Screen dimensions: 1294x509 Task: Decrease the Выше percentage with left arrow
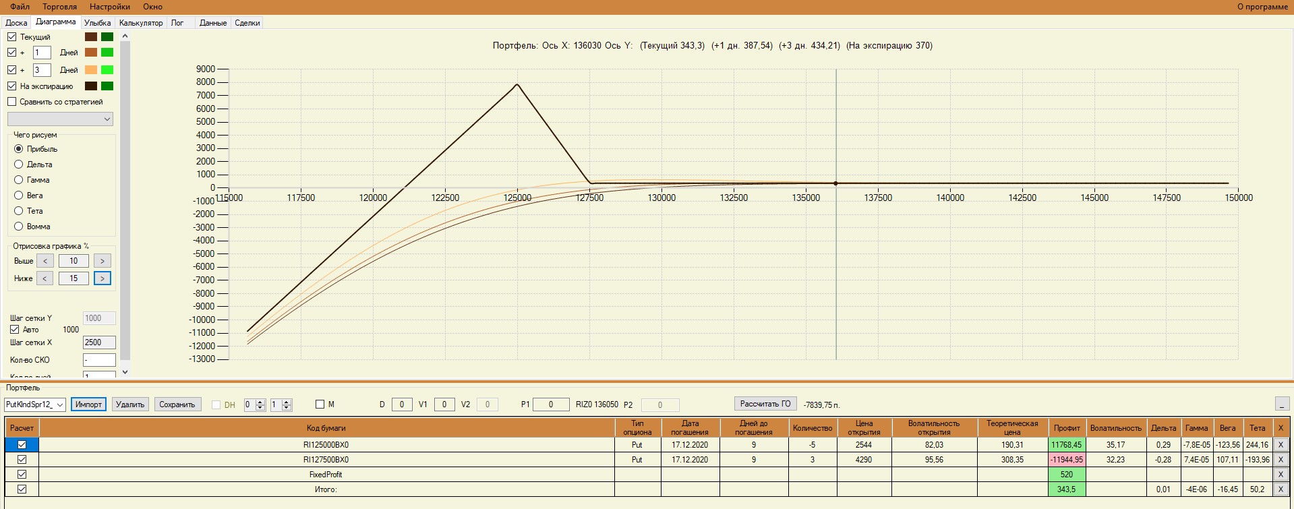(45, 261)
